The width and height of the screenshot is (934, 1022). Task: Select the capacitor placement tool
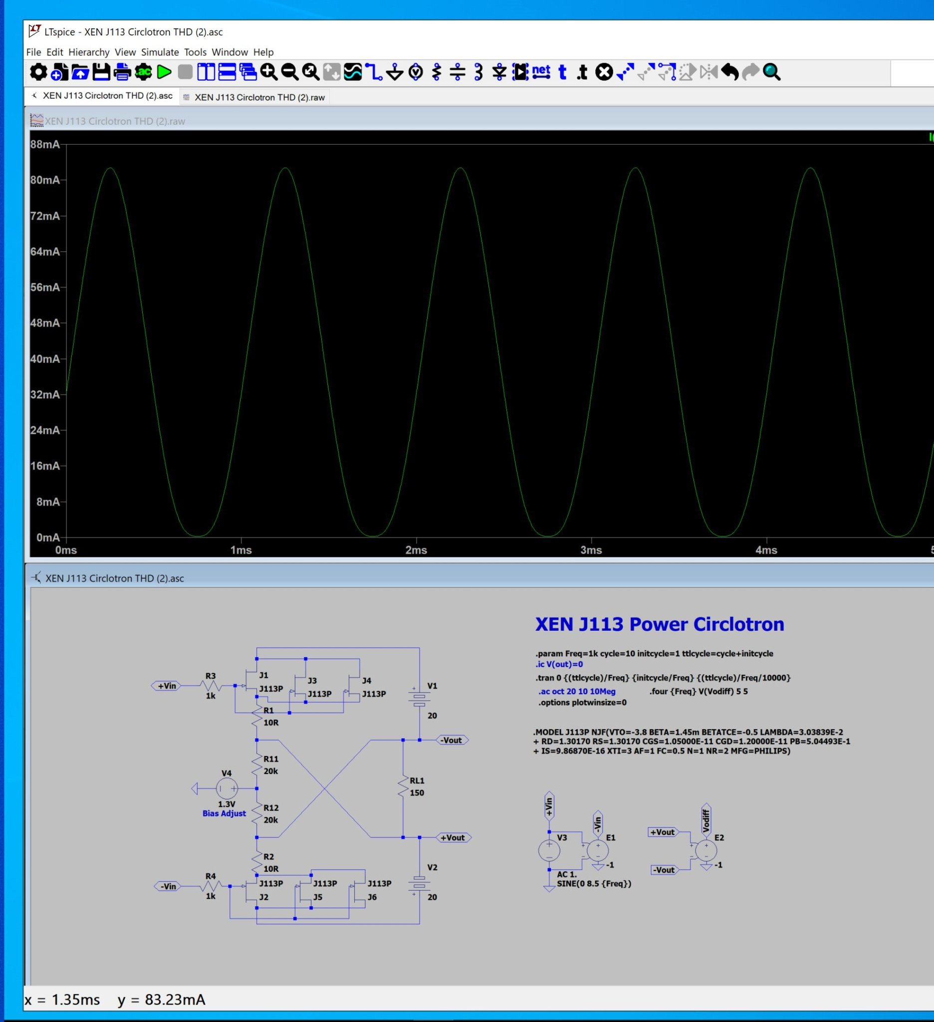tap(458, 72)
